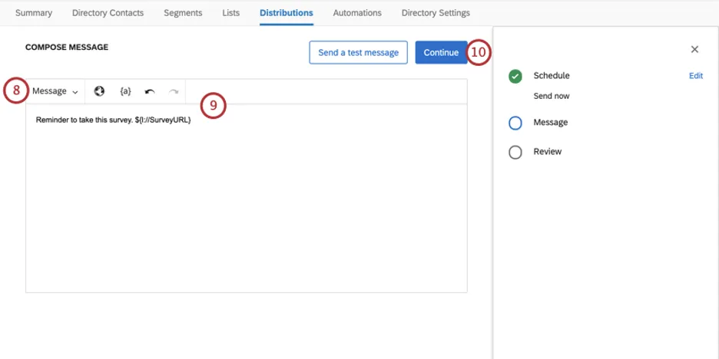The image size is (719, 359).
Task: Open the Lists tab
Action: pos(230,13)
